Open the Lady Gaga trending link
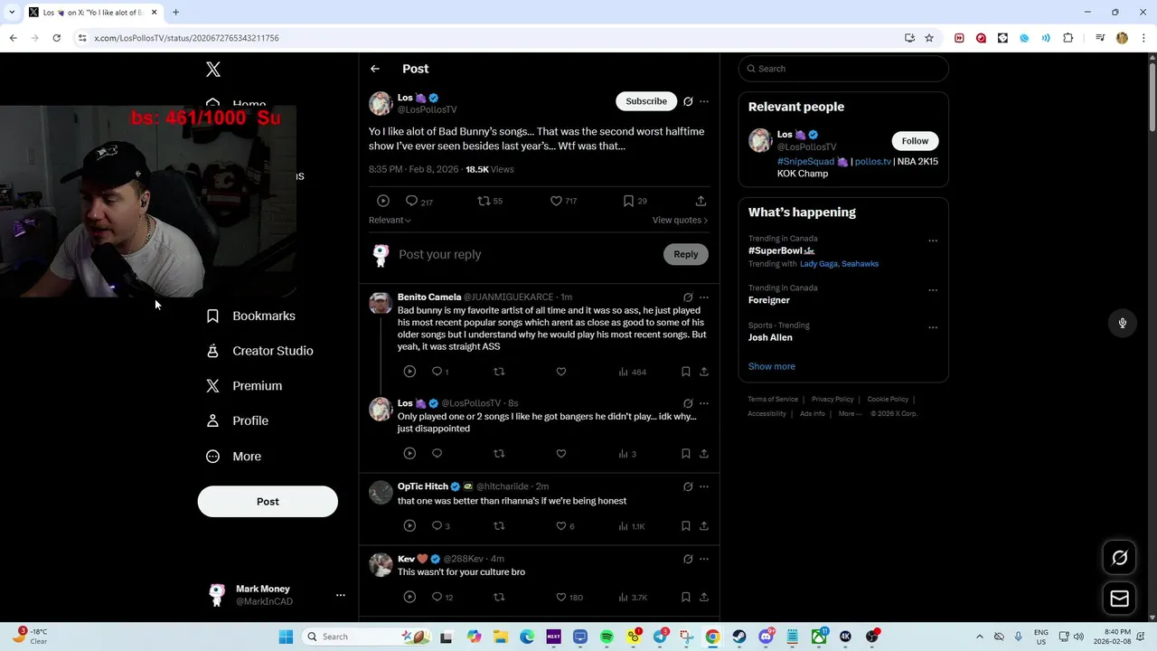Image resolution: width=1157 pixels, height=651 pixels. [819, 264]
